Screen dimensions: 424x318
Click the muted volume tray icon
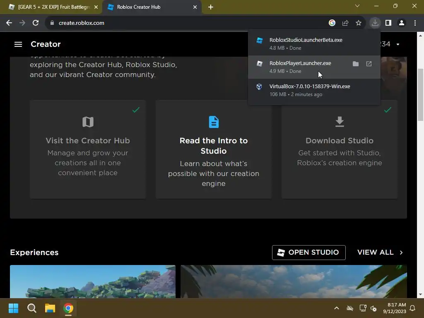[373, 308]
